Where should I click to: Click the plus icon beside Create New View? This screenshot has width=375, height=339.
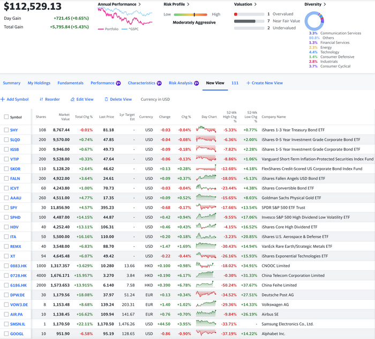(x=248, y=83)
